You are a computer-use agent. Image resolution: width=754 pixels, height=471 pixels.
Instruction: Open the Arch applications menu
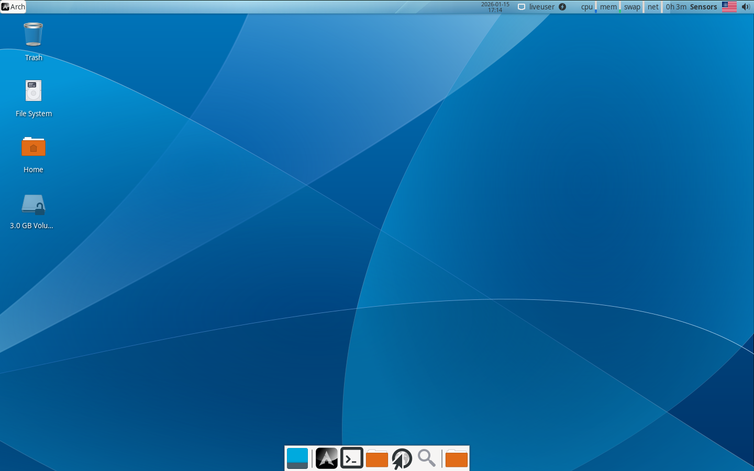point(13,7)
